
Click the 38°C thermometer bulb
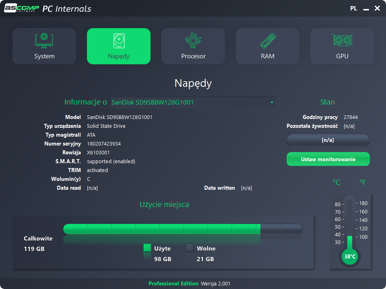click(x=350, y=256)
